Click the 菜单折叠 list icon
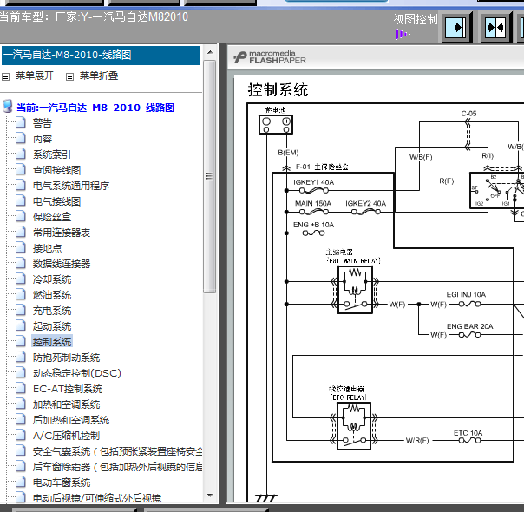524x512 pixels. (69, 77)
